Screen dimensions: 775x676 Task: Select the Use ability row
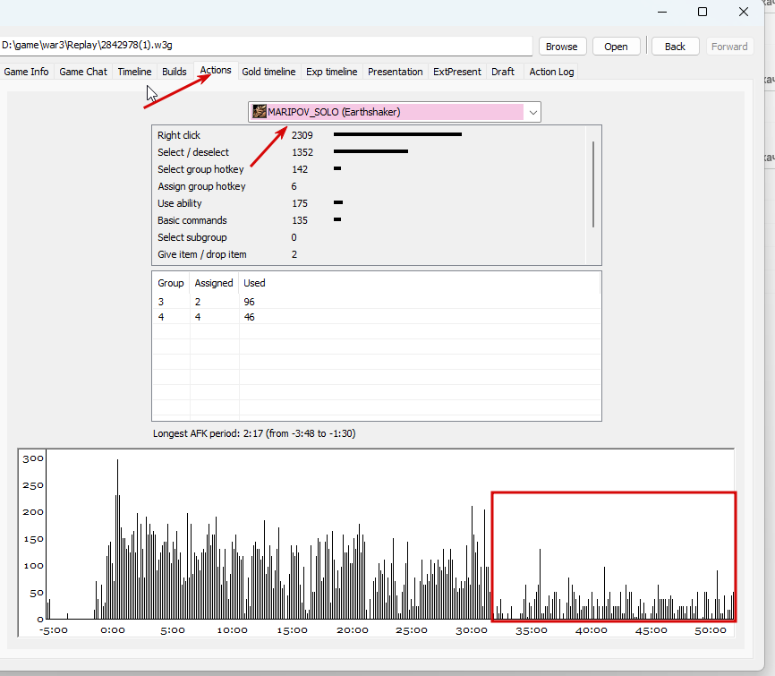[x=369, y=203]
